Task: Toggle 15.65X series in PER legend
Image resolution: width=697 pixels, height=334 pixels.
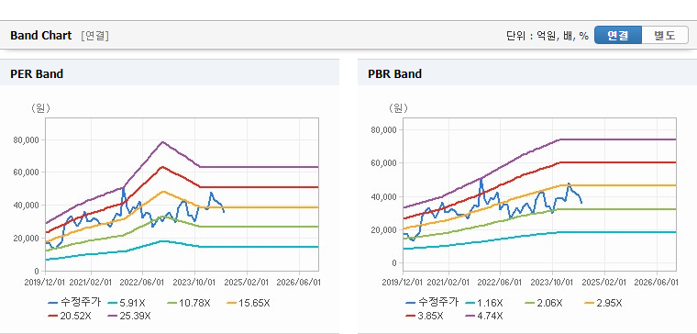Action: pyautogui.click(x=248, y=304)
